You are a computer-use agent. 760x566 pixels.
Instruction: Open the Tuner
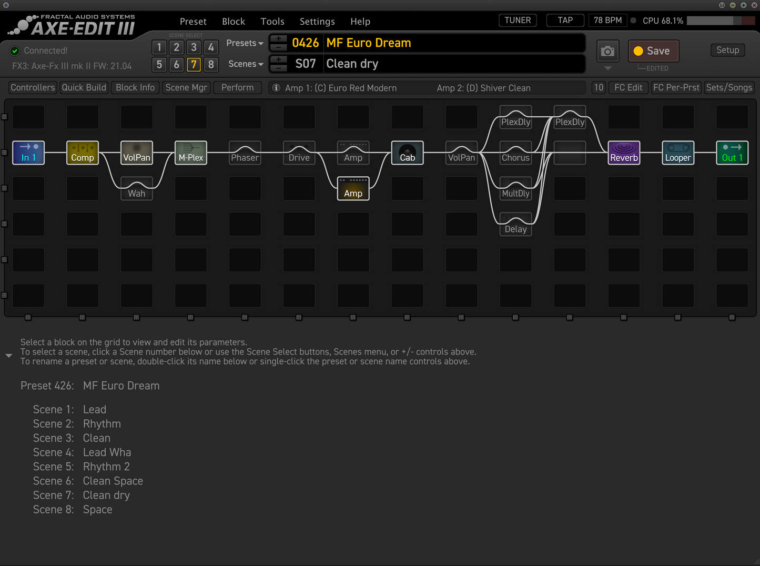point(517,20)
